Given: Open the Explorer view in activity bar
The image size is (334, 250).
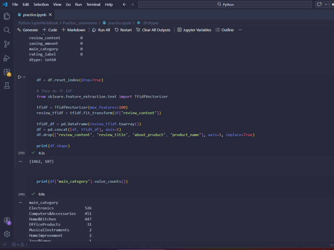Looking at the screenshot, I should point(7,16).
